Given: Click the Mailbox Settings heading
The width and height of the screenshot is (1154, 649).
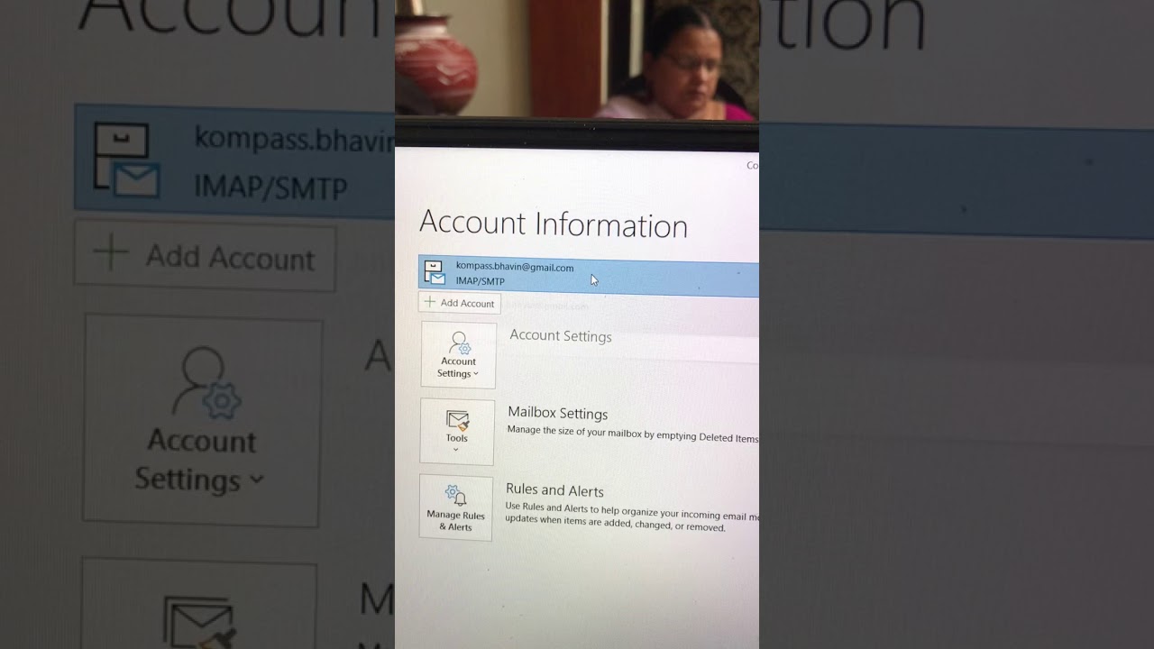Looking at the screenshot, I should [558, 413].
